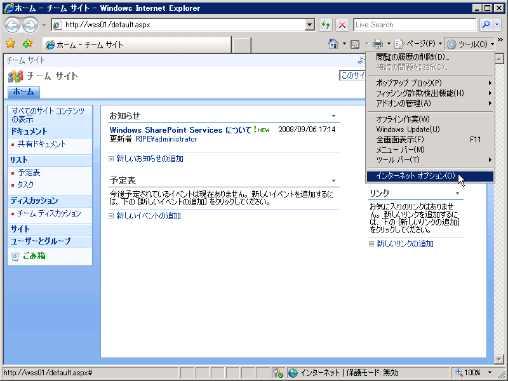Click the plus icon beside 新しいイベントの追加
The width and height of the screenshot is (508, 381).
(x=111, y=216)
